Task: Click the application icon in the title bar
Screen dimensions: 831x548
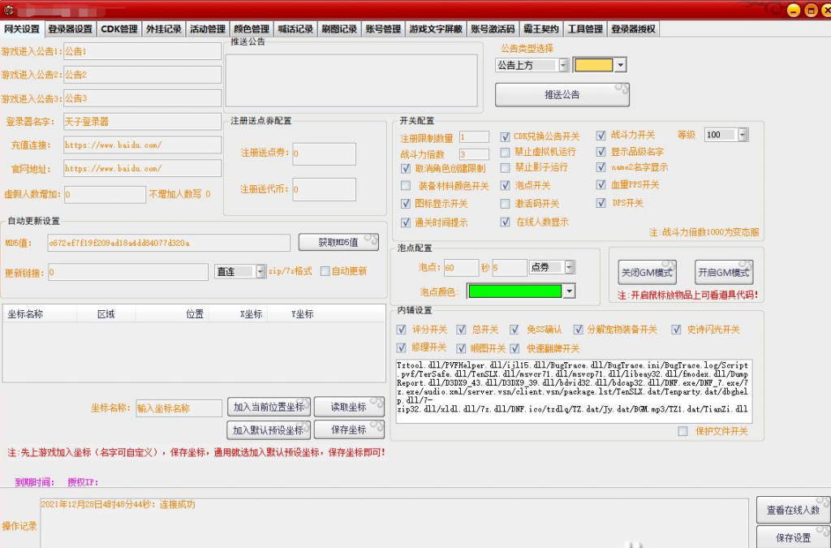Action: [10, 10]
